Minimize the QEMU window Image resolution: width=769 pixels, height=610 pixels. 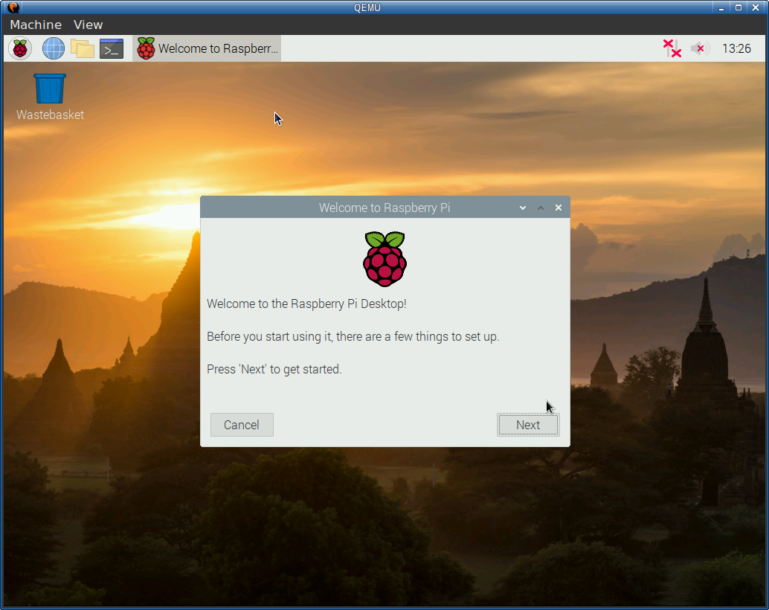[721, 8]
